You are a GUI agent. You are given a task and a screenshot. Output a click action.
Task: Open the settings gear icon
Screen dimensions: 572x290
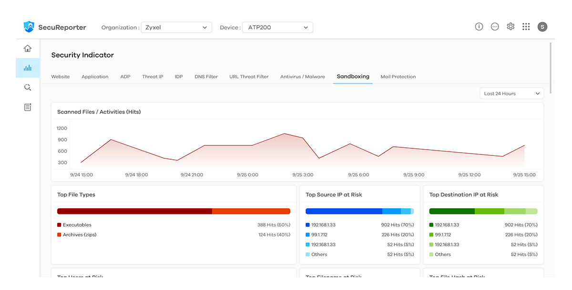tap(511, 27)
